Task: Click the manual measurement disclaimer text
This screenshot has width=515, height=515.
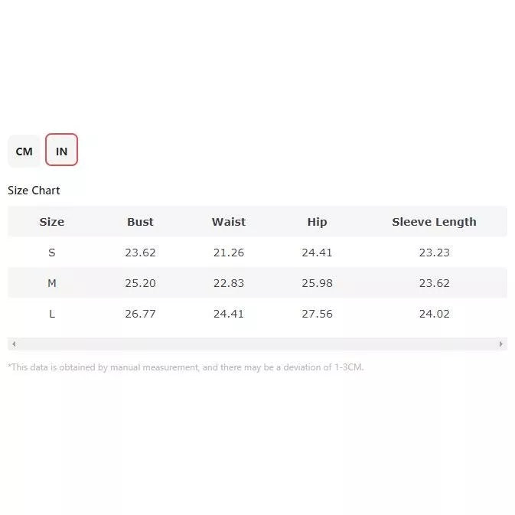Action: point(186,367)
